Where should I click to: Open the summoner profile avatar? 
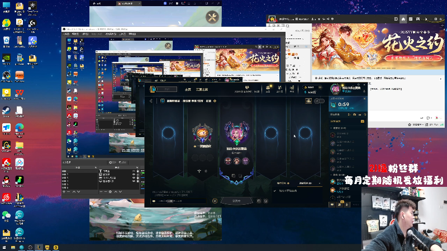[336, 89]
